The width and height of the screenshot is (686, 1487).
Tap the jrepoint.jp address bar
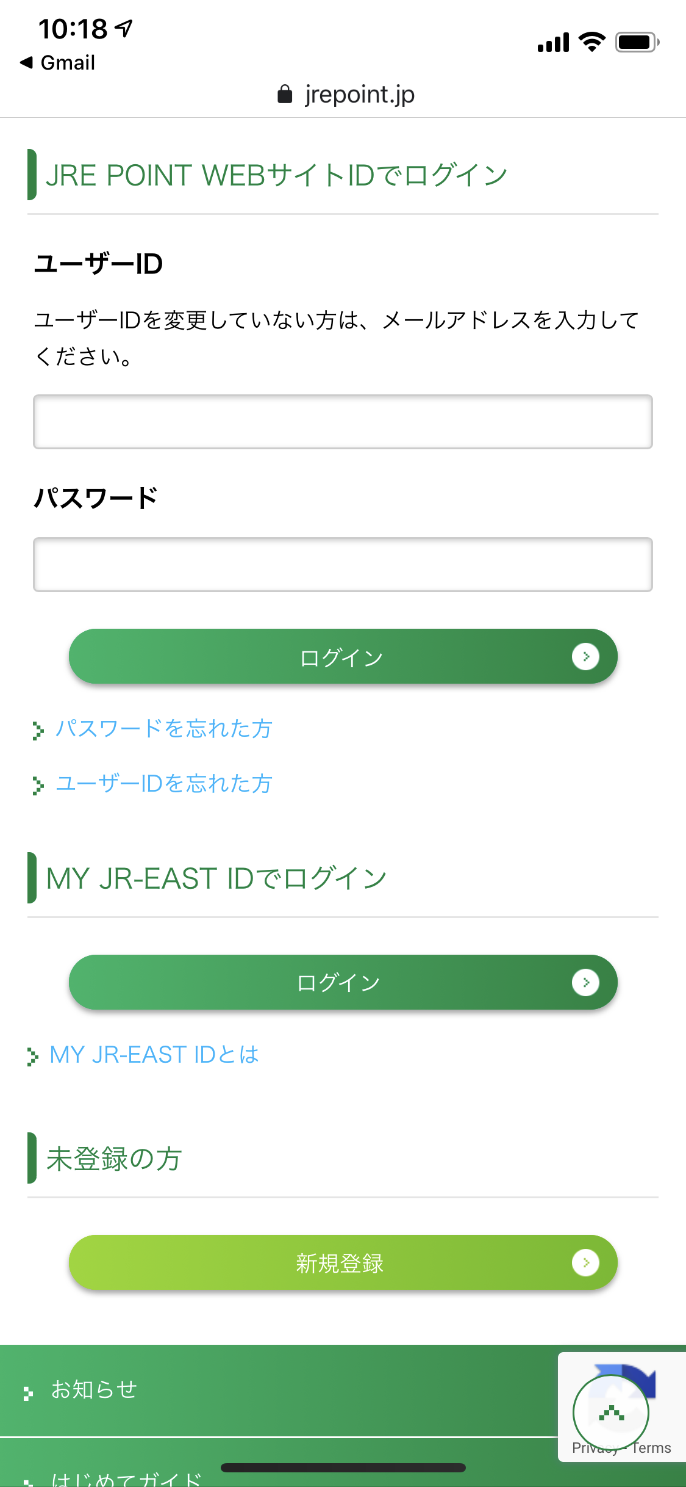coord(346,94)
